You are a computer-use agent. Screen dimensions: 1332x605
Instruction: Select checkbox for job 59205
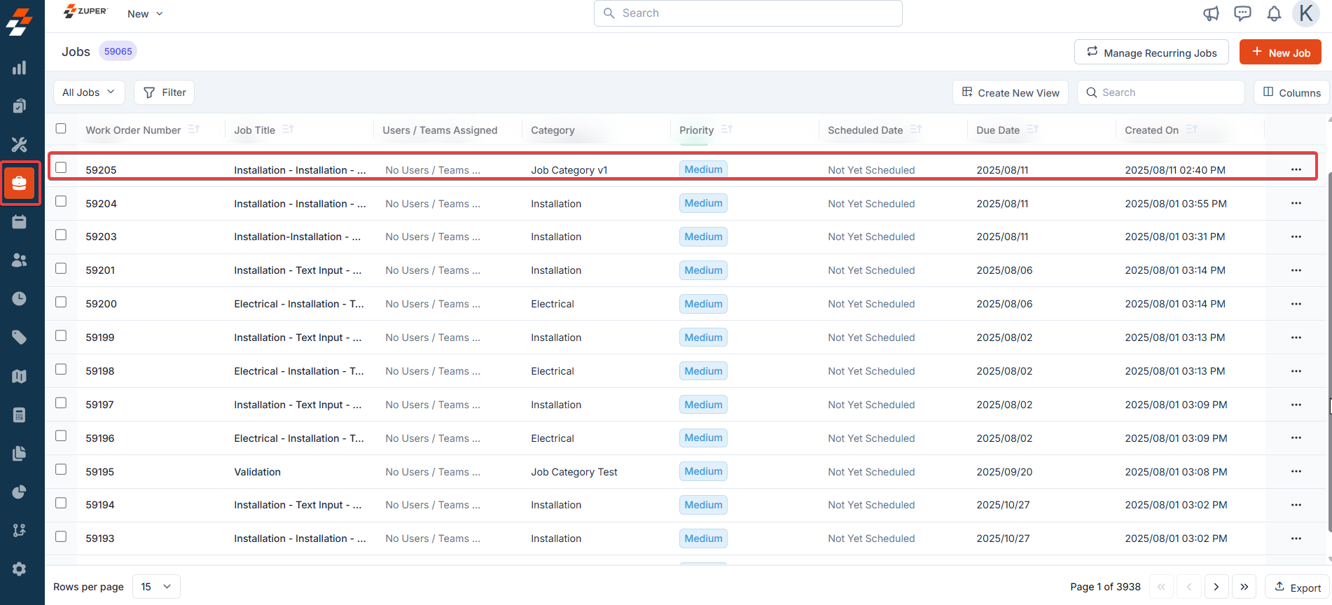[61, 167]
